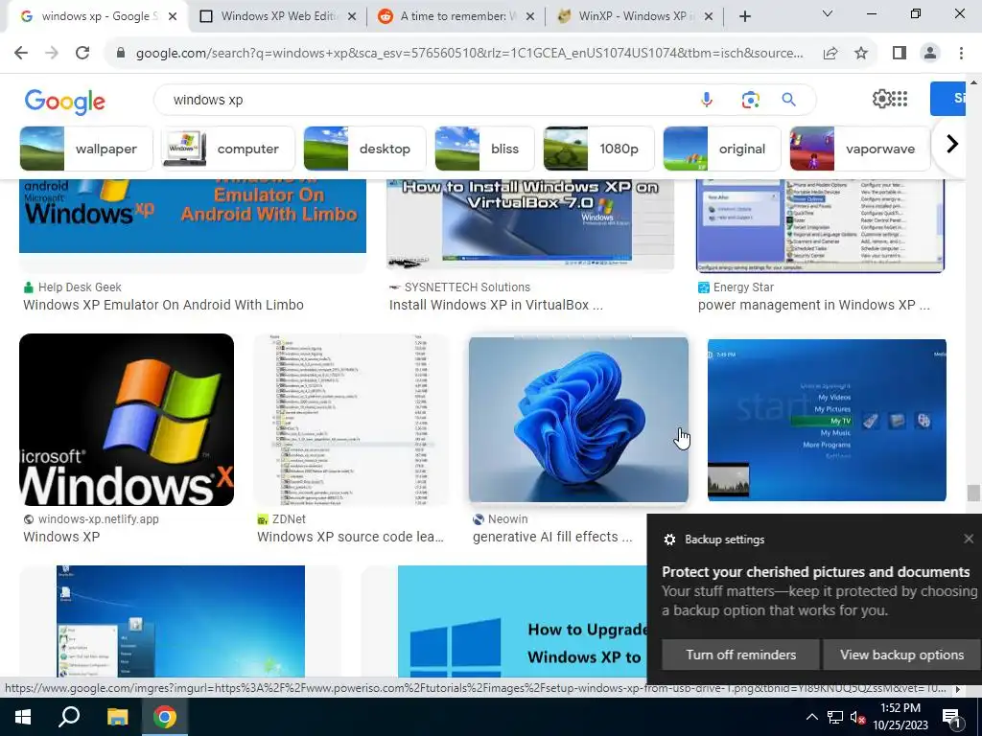Open the Chrome side panel
Viewport: 982px width, 736px height.
[900, 54]
